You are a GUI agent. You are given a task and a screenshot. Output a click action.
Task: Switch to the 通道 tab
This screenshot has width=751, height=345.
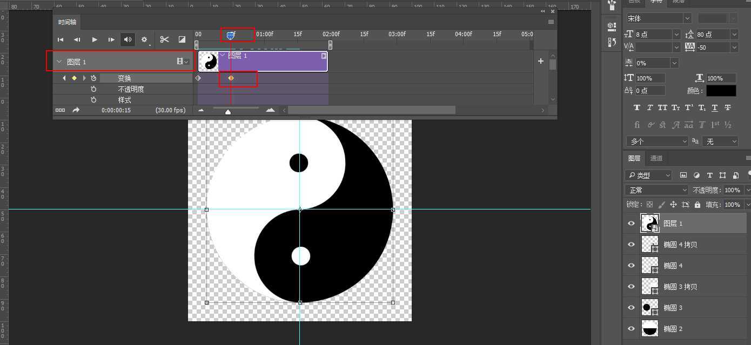tap(656, 158)
